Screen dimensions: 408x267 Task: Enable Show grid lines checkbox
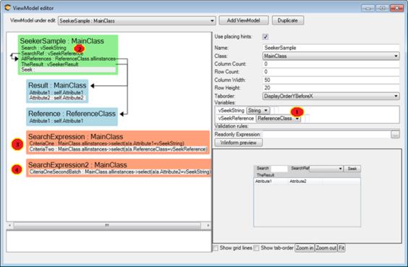216,248
